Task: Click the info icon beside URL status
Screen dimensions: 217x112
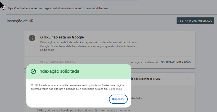Action: 32,38
